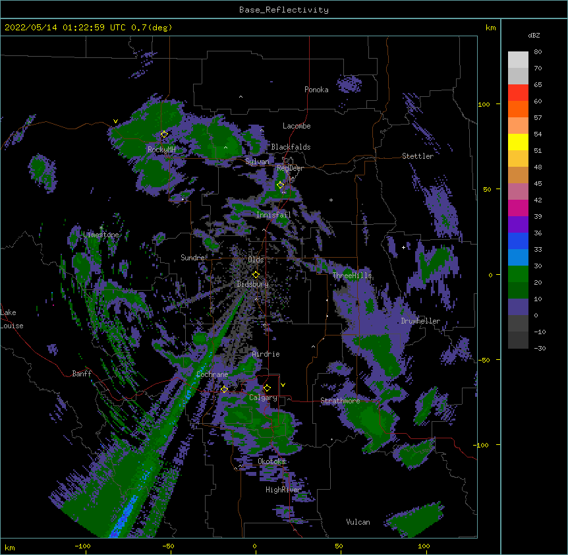Click the 100 tick on the vertical axis
Viewport: 568px width, 555px height.
(484, 104)
